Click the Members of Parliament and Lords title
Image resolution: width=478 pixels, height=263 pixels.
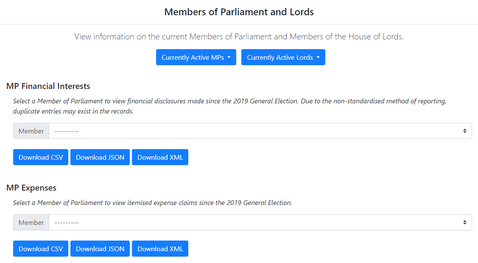tap(239, 12)
